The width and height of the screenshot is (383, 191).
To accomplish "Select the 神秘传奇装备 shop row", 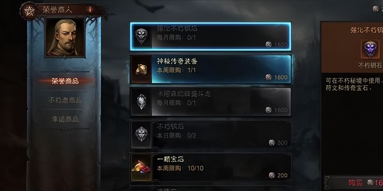I will (211, 69).
